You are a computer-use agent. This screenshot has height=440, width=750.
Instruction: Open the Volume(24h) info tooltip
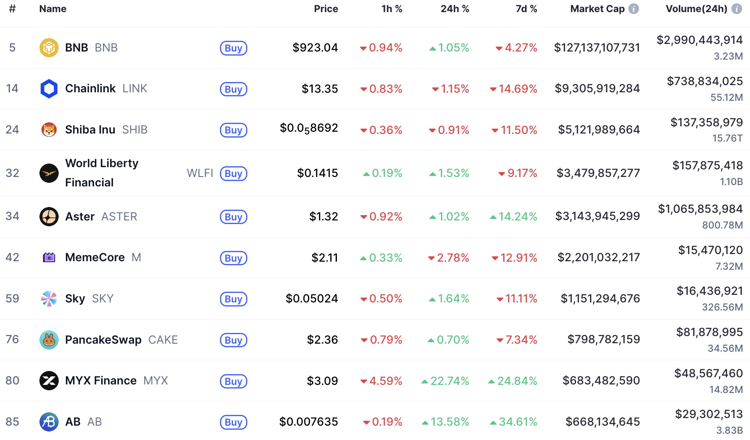(737, 8)
